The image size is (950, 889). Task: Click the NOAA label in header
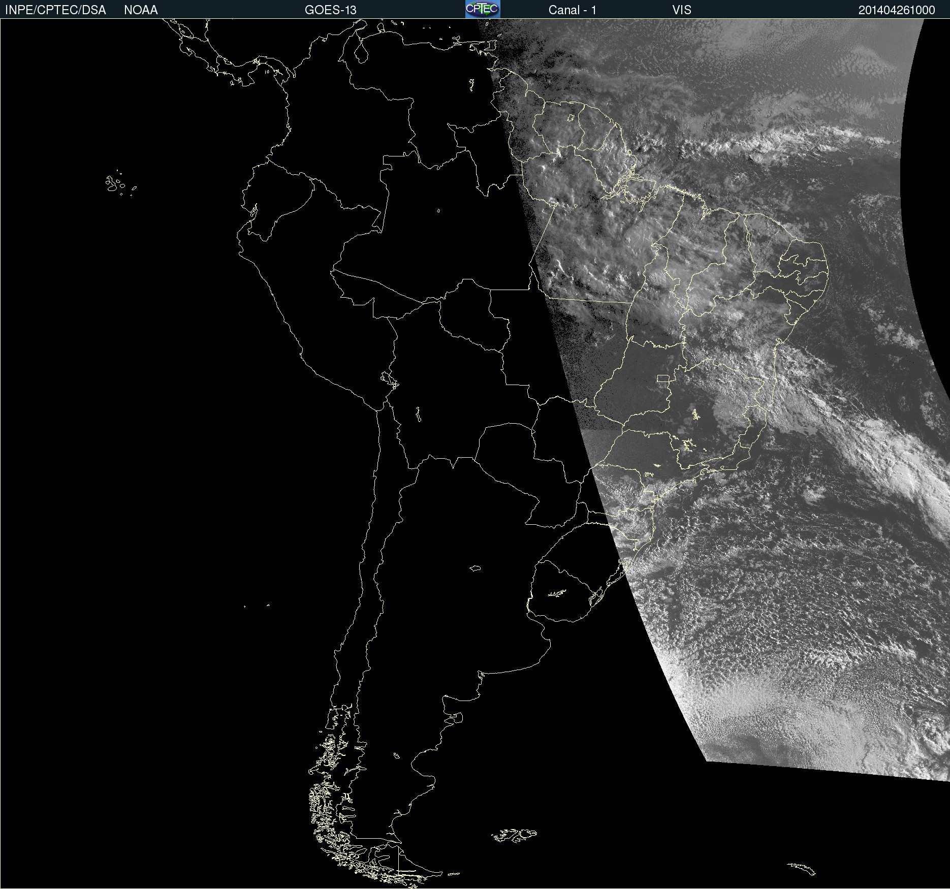tap(141, 10)
